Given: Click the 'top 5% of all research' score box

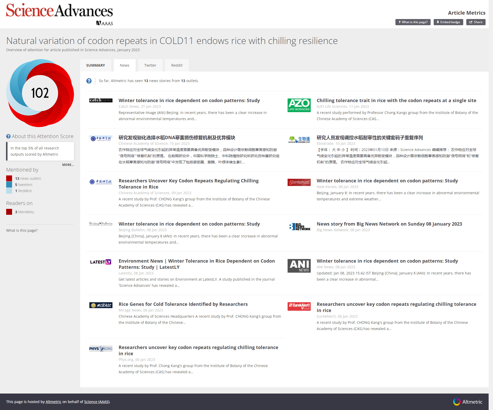Looking at the screenshot, I should tap(40, 151).
